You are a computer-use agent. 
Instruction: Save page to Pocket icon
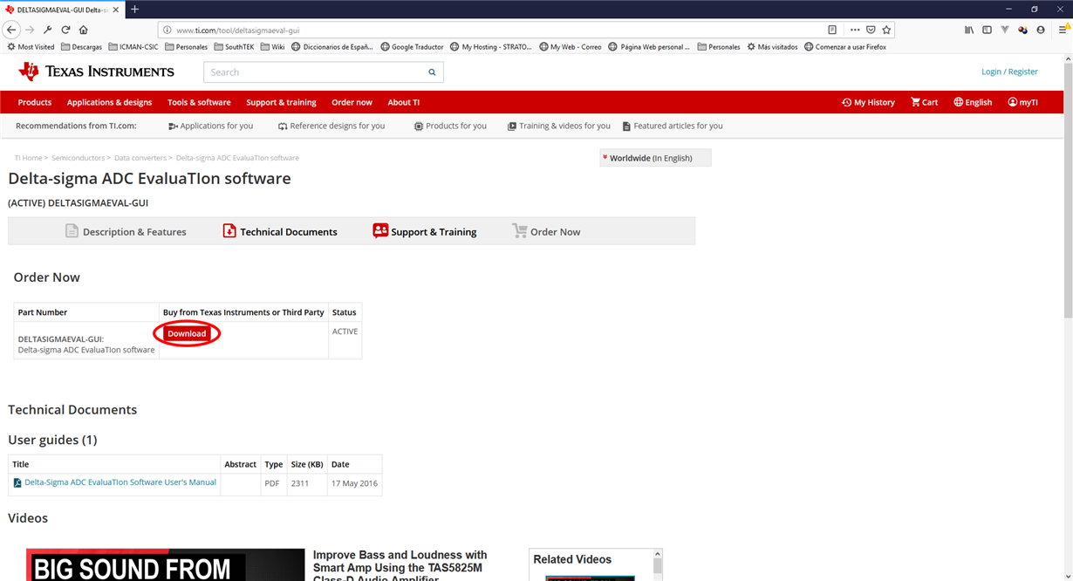(871, 30)
